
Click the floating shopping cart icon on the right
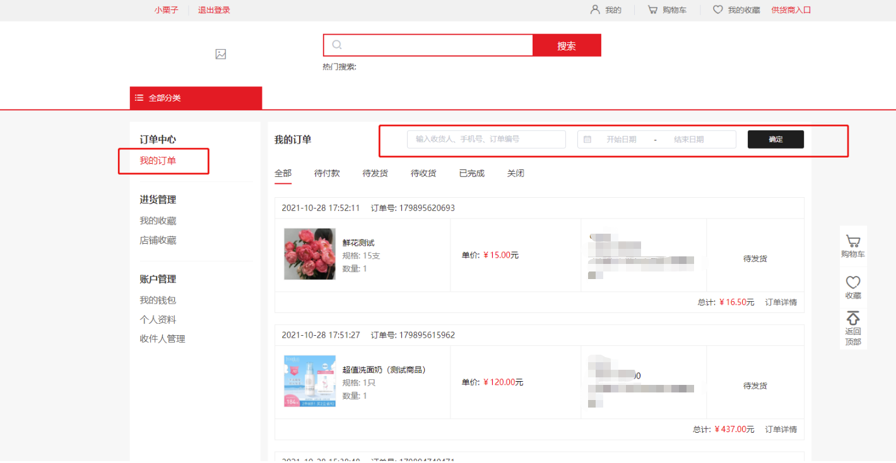[x=852, y=241]
